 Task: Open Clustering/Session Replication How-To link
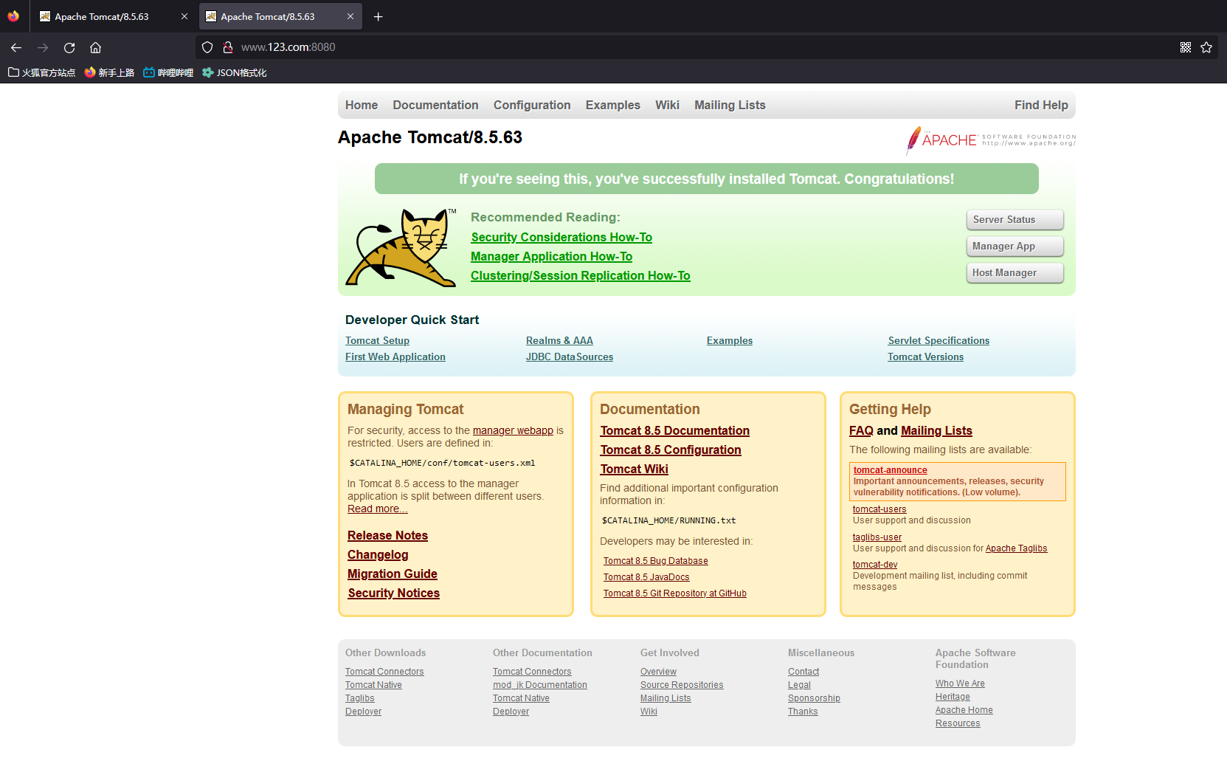[581, 275]
